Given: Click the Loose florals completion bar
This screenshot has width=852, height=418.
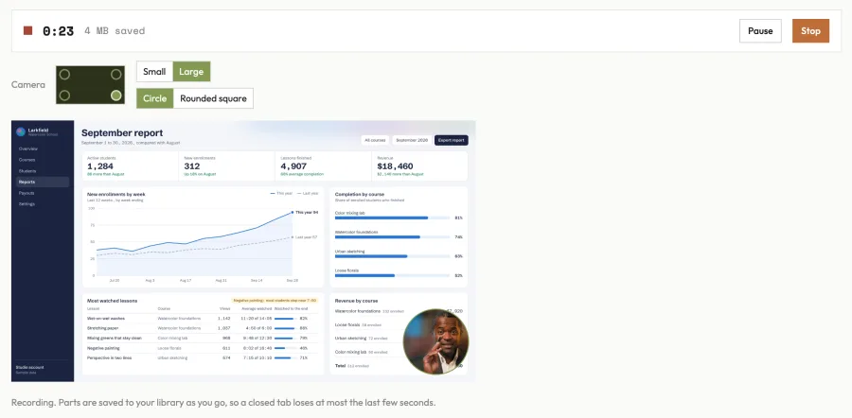Looking at the screenshot, I should [x=392, y=275].
